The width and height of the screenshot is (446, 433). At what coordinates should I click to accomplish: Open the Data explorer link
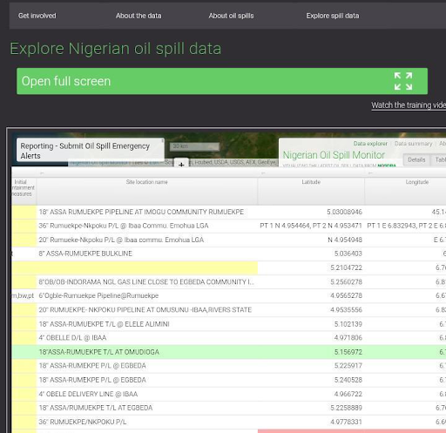(x=370, y=144)
